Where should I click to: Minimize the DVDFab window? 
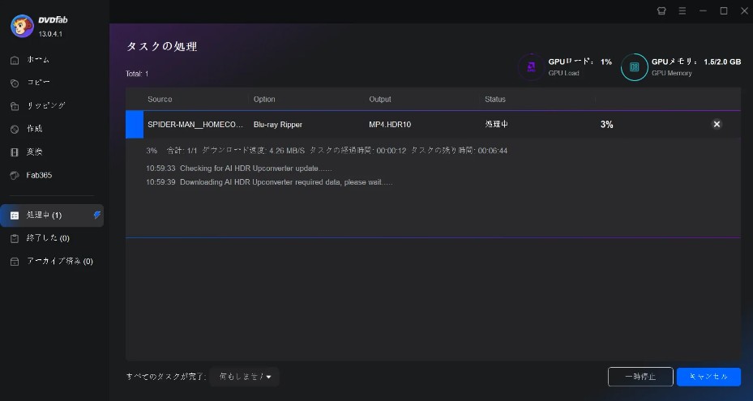tap(703, 11)
